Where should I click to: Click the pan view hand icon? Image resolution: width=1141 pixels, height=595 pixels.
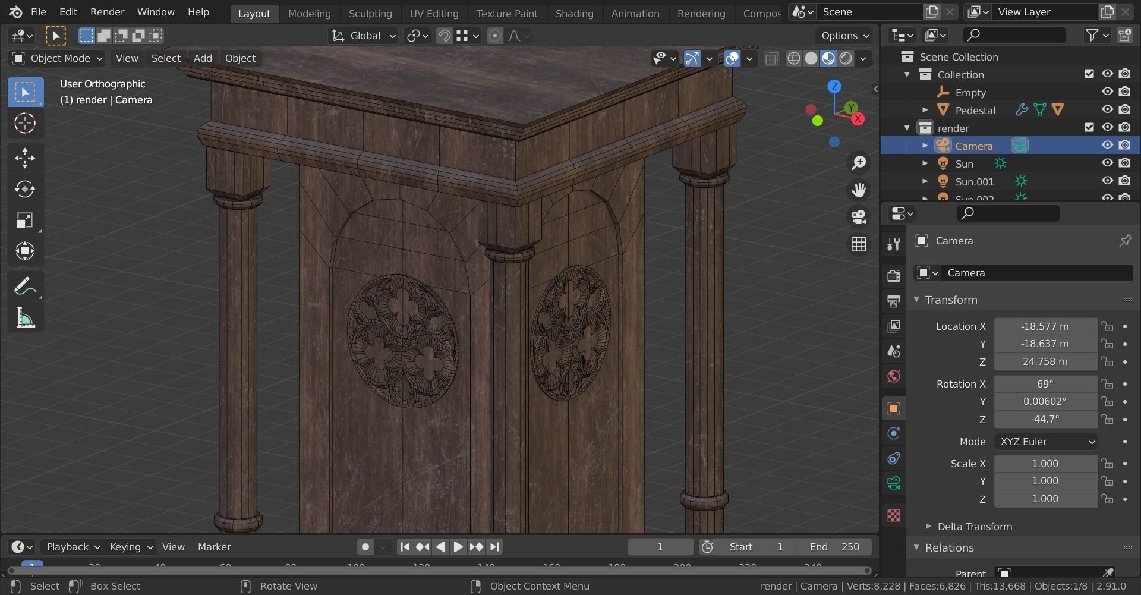tap(859, 190)
